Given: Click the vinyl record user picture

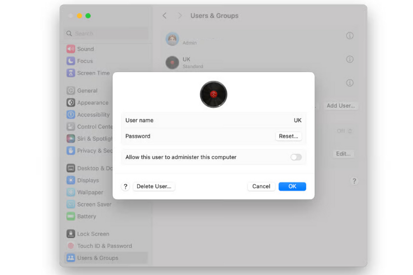Looking at the screenshot, I should [214, 94].
